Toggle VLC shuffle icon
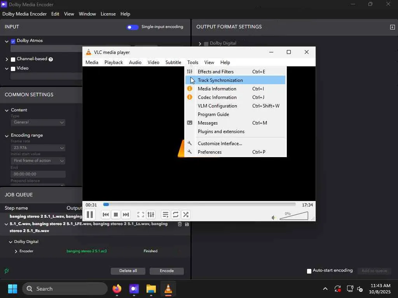Viewport: 398px width, 298px height. 185,215
